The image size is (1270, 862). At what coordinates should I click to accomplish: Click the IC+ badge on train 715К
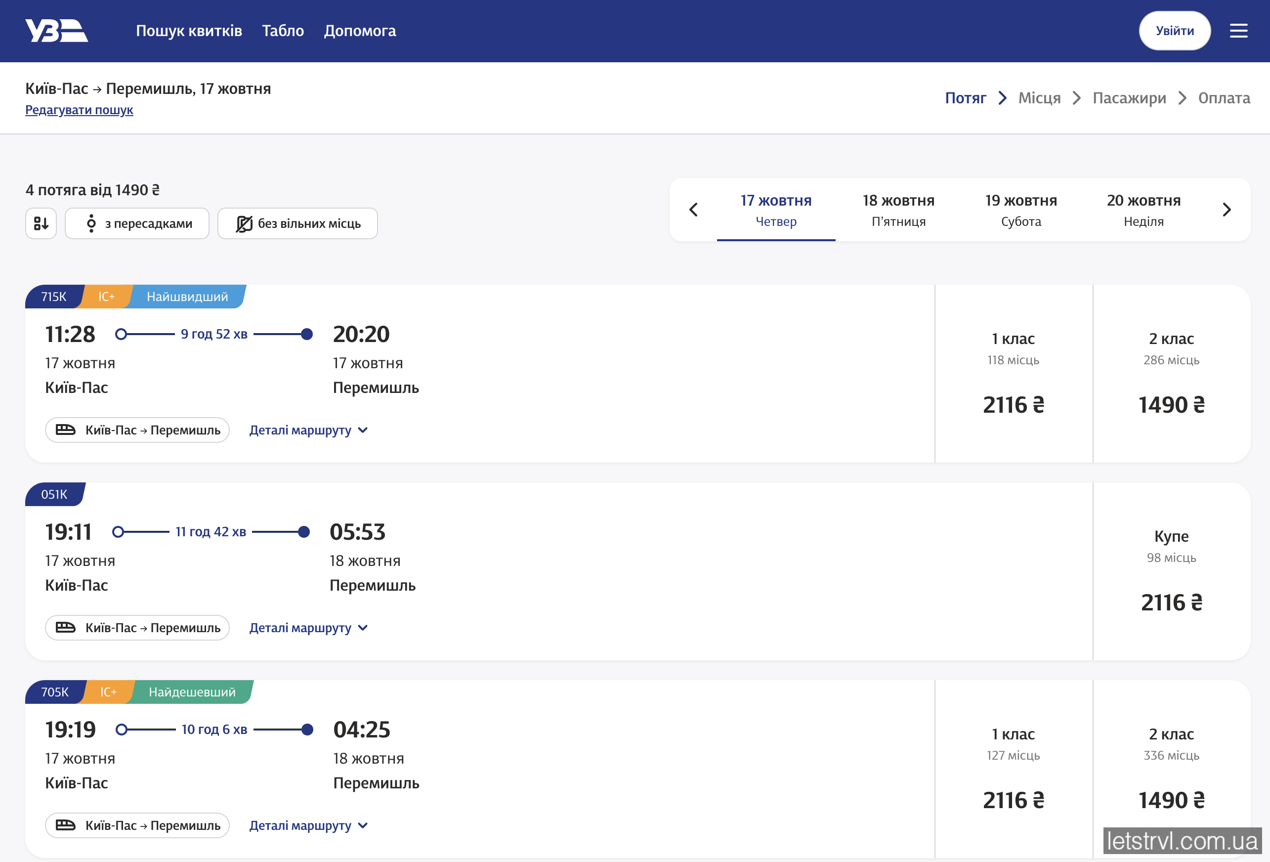107,297
